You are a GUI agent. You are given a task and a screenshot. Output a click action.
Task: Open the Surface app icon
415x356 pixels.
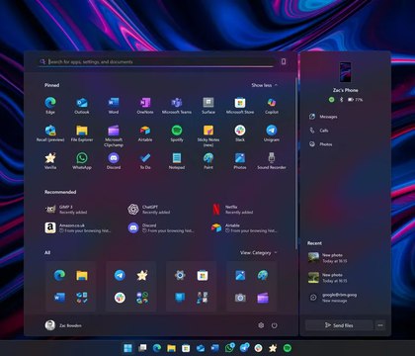[208, 106]
